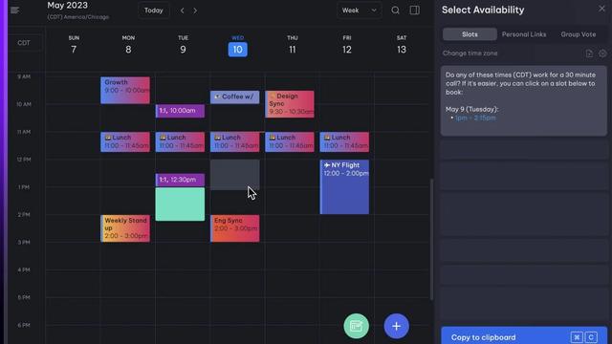612x344 pixels.
Task: Open the Growth event on Monday
Action: pos(125,90)
